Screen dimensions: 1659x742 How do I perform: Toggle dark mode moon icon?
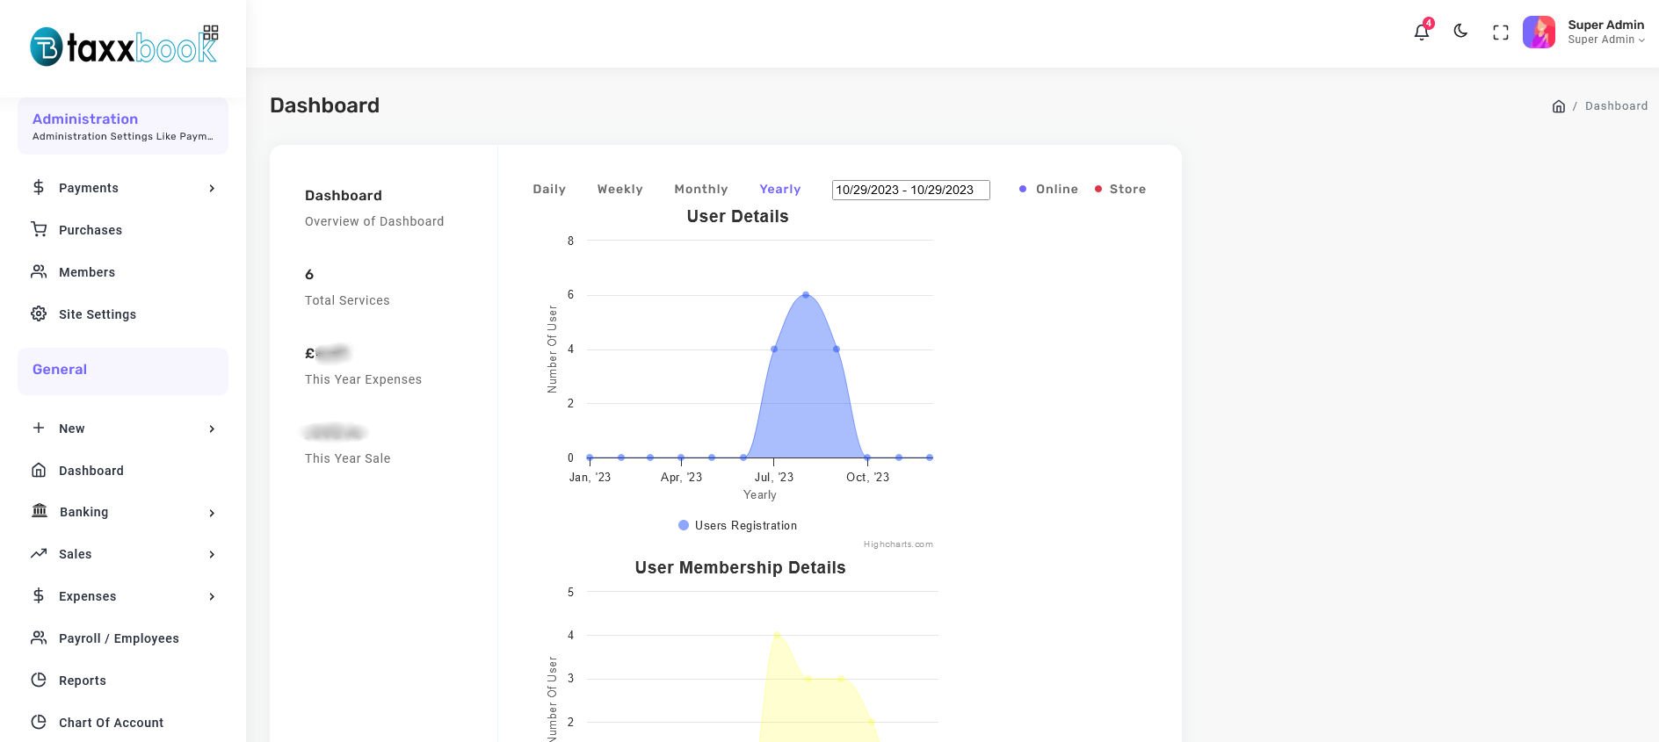(1460, 32)
